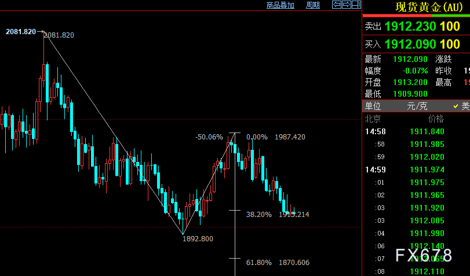Click the 0.00% Fibonacci level 1987.420

[275, 137]
